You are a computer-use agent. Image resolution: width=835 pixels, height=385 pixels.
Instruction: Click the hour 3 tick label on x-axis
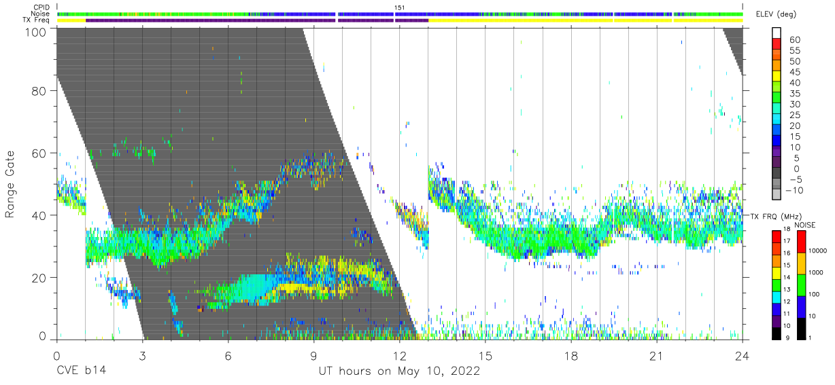(x=142, y=355)
